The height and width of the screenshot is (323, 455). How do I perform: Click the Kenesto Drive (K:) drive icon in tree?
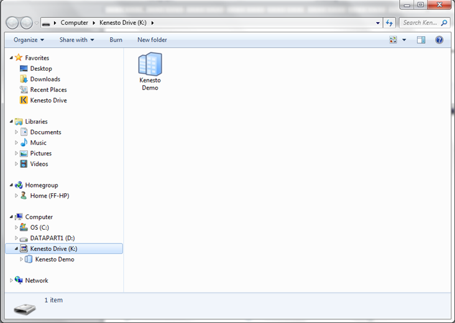(x=24, y=248)
